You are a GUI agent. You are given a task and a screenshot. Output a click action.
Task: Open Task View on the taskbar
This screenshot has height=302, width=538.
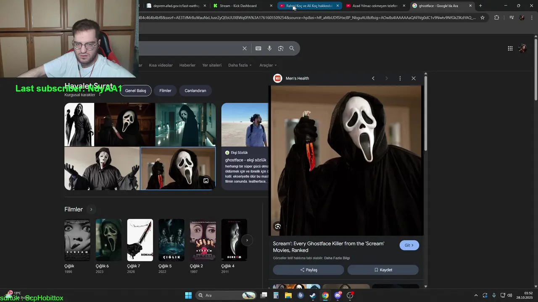click(264, 295)
